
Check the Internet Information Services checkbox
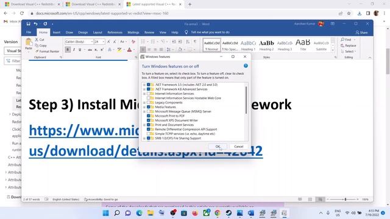pos(149,94)
